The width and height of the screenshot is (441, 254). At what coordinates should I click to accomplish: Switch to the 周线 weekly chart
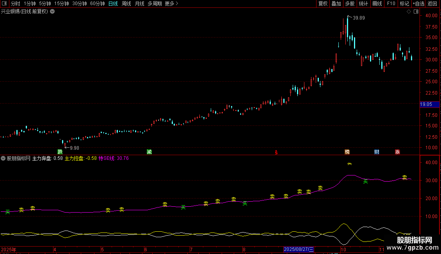(126, 4)
